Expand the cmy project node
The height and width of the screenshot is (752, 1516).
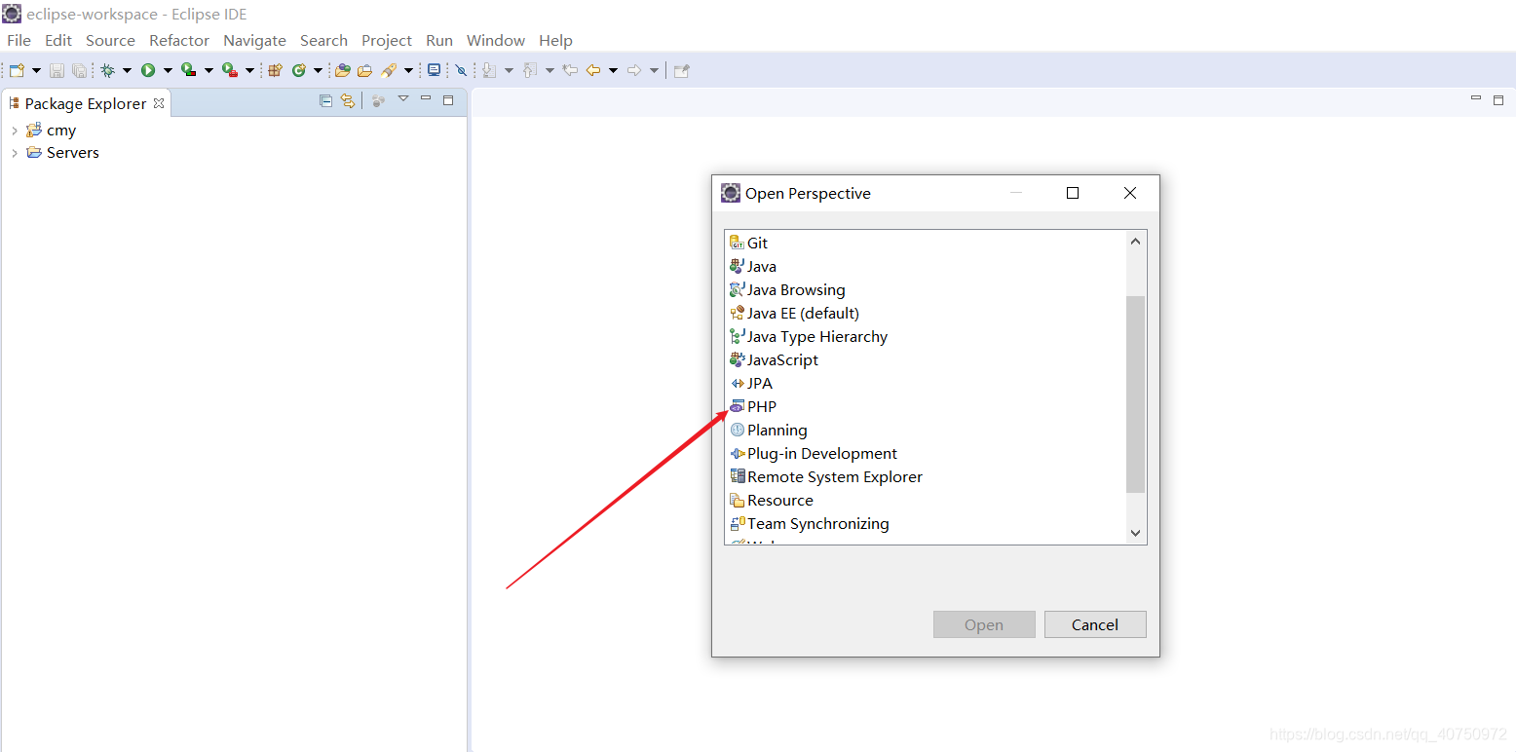coord(14,131)
